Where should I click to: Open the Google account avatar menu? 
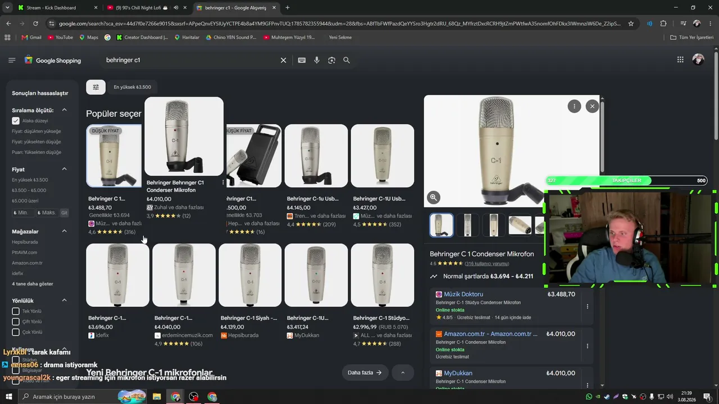[698, 59]
